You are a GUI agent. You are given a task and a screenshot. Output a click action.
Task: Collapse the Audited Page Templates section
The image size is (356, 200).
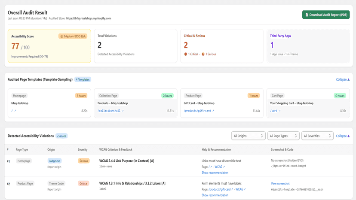pyautogui.click(x=343, y=79)
